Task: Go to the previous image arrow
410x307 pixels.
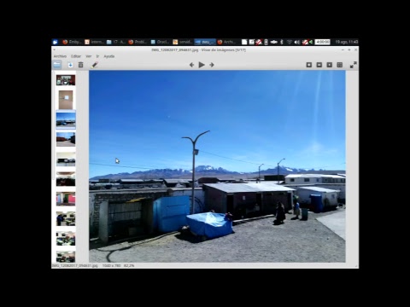Action: pyautogui.click(x=191, y=65)
